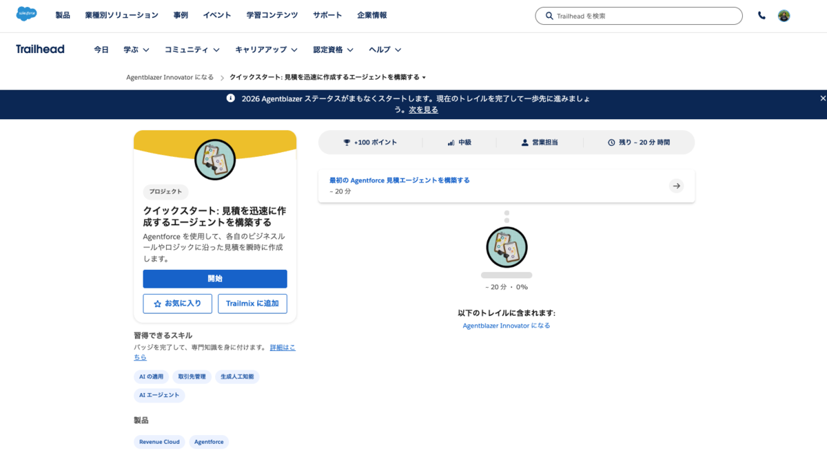
Task: Click the phone contact icon
Action: (x=762, y=15)
